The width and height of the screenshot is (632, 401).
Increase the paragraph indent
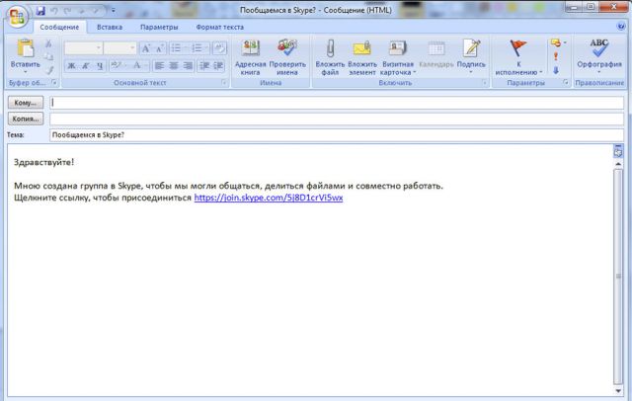click(x=218, y=66)
